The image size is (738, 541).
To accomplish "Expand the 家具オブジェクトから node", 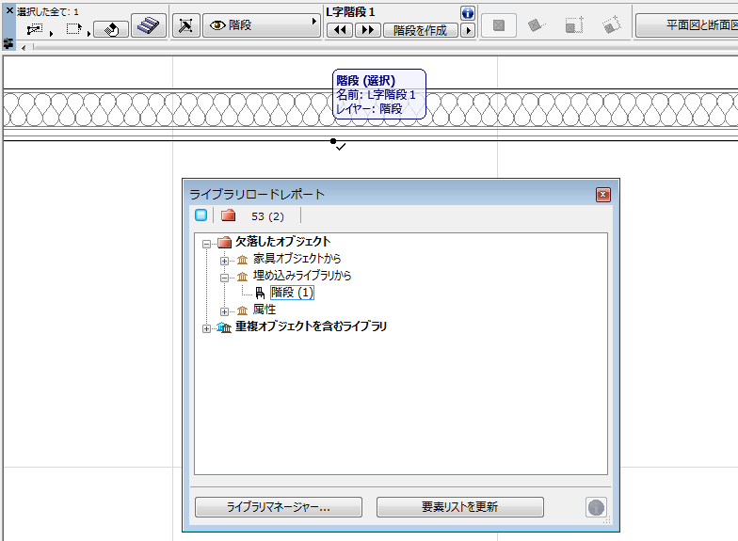I will tap(224, 261).
